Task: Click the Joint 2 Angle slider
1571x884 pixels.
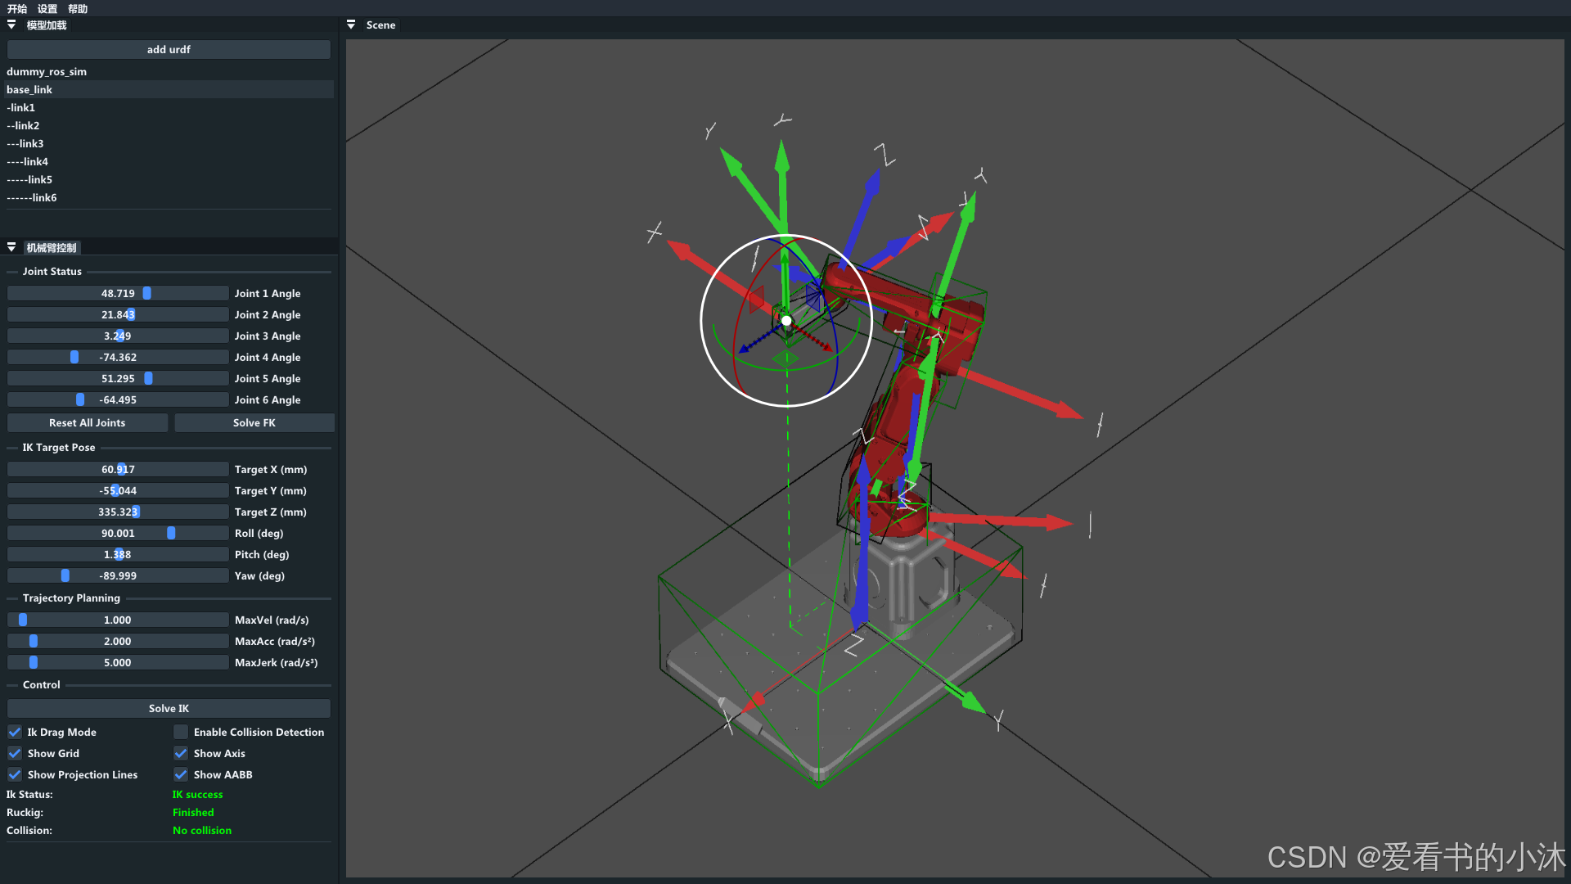Action: 118,314
